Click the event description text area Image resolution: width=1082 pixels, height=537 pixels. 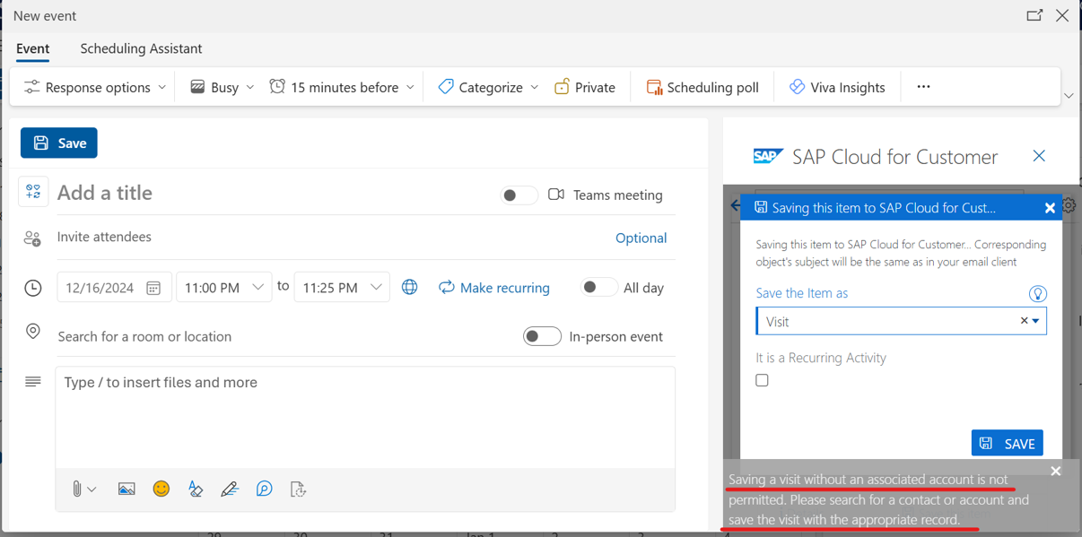pyautogui.click(x=365, y=417)
